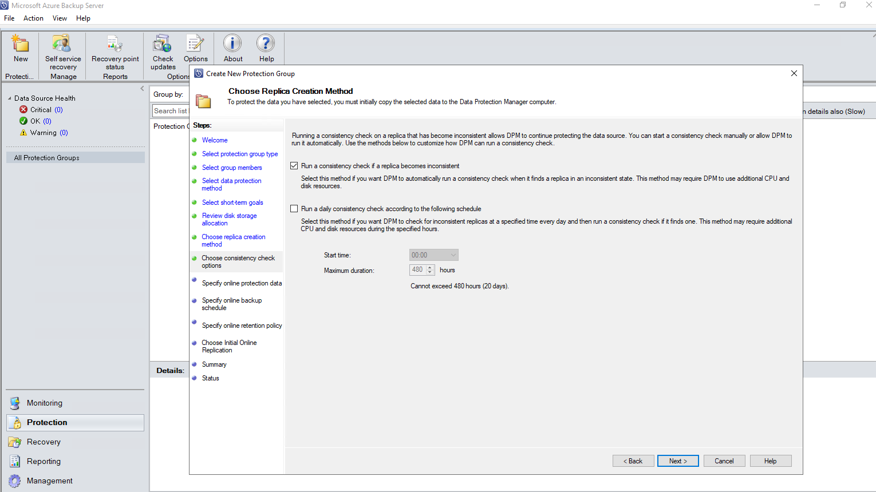Go to Select group members step

click(232, 168)
